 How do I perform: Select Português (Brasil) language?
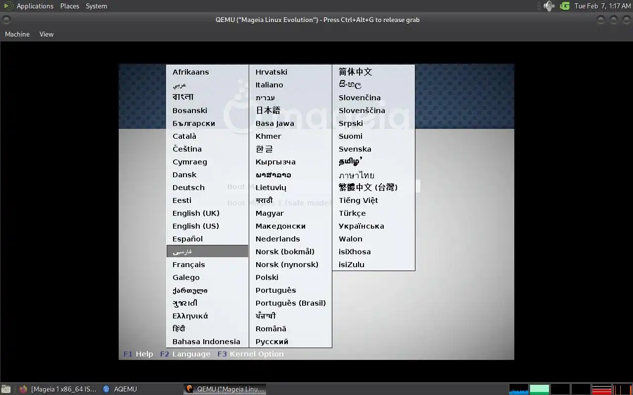pyautogui.click(x=291, y=303)
